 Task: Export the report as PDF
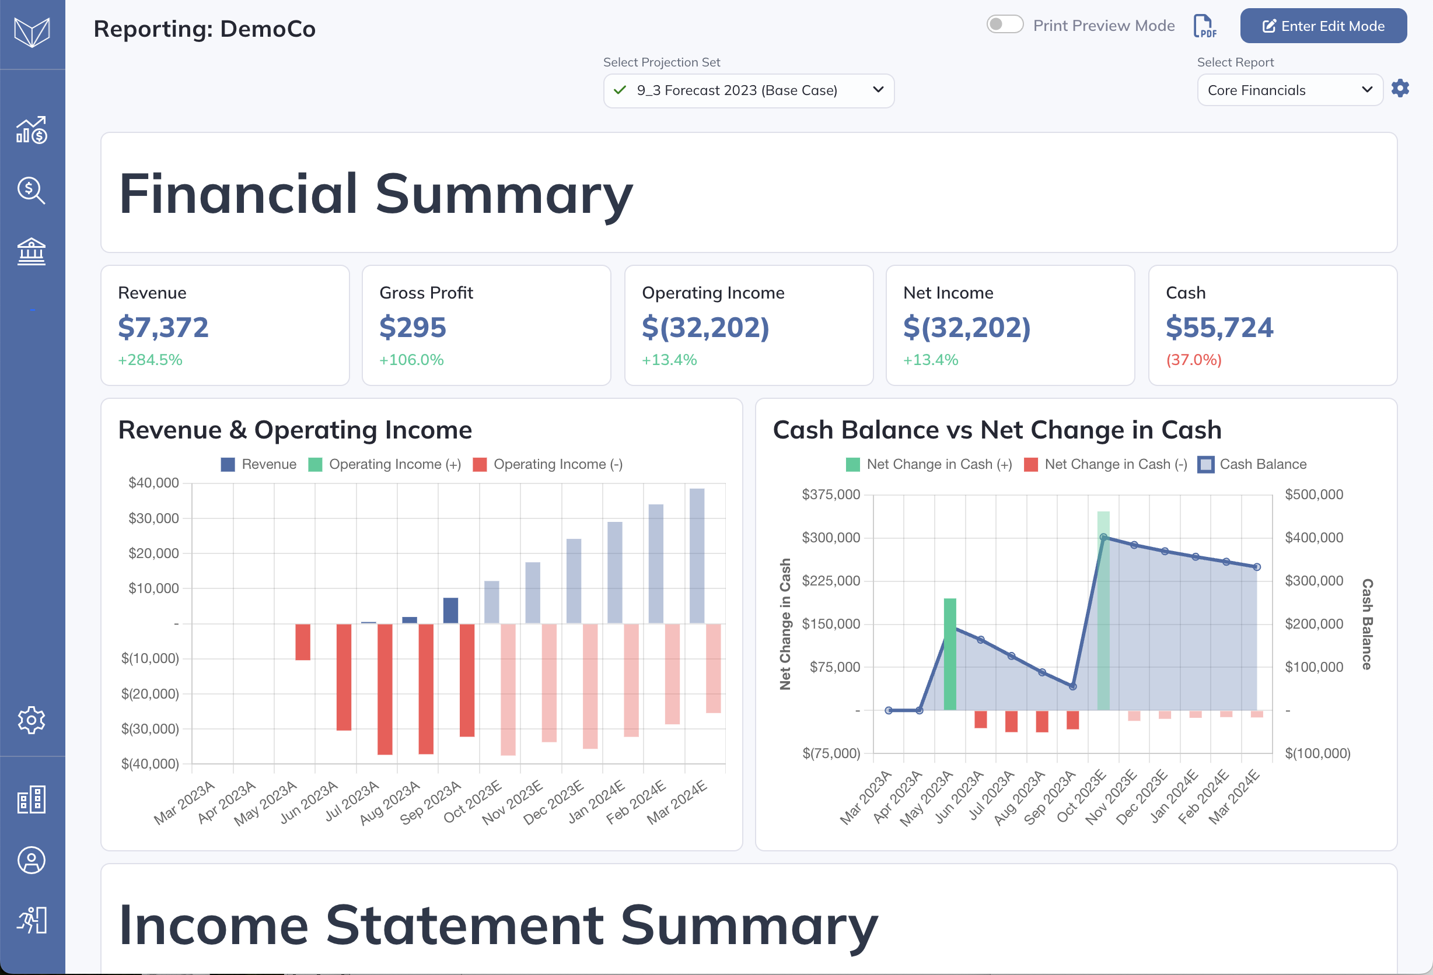click(x=1204, y=26)
